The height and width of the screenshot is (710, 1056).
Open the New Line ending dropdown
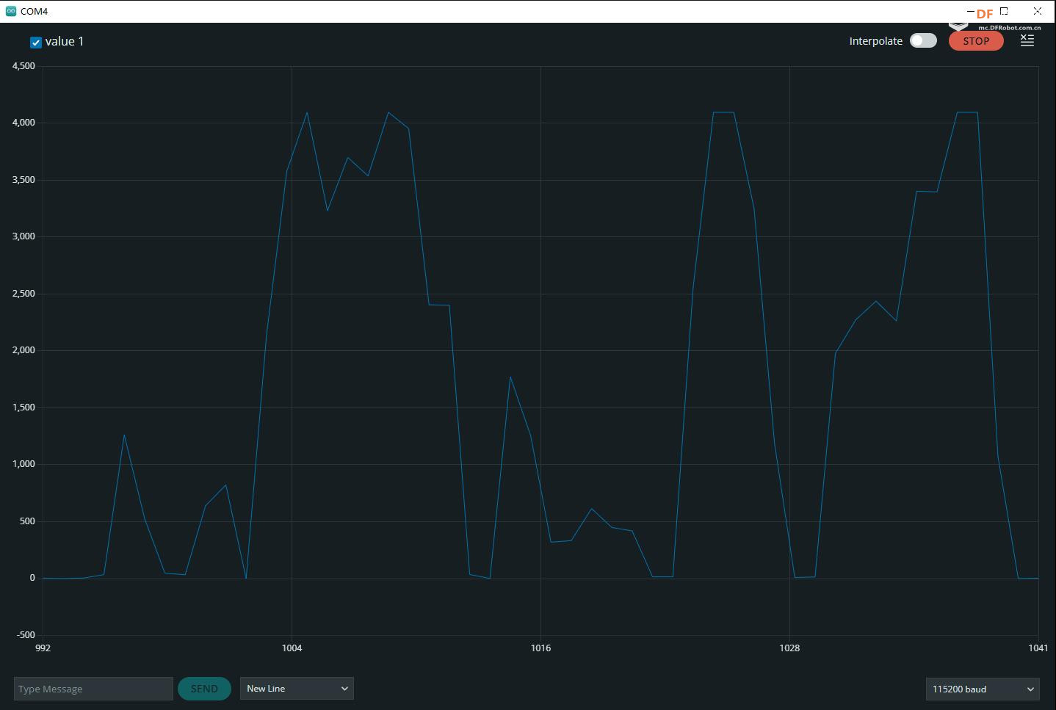[297, 689]
